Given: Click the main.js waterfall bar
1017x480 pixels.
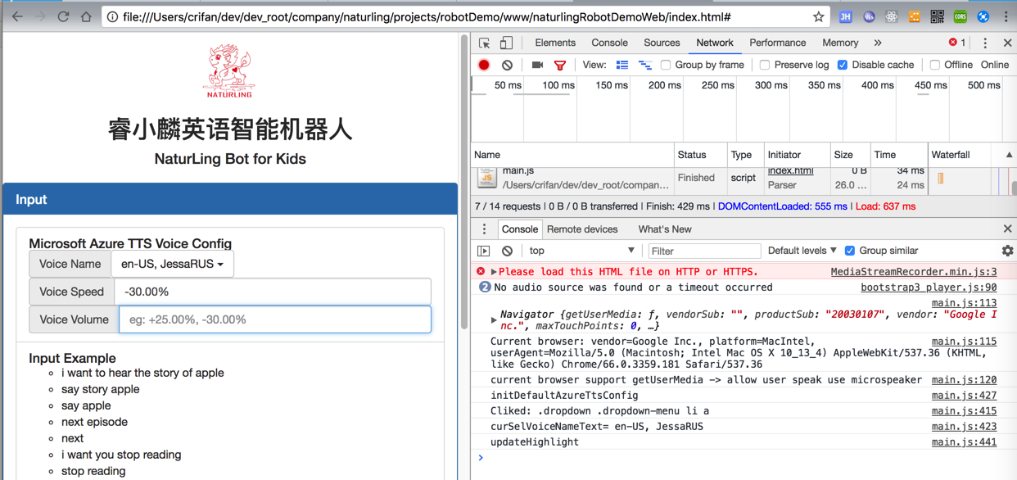Looking at the screenshot, I should [941, 178].
